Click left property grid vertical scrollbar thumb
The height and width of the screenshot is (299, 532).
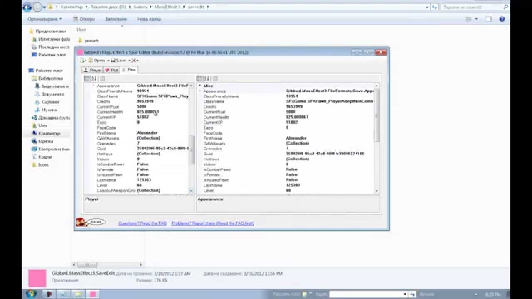192,149
